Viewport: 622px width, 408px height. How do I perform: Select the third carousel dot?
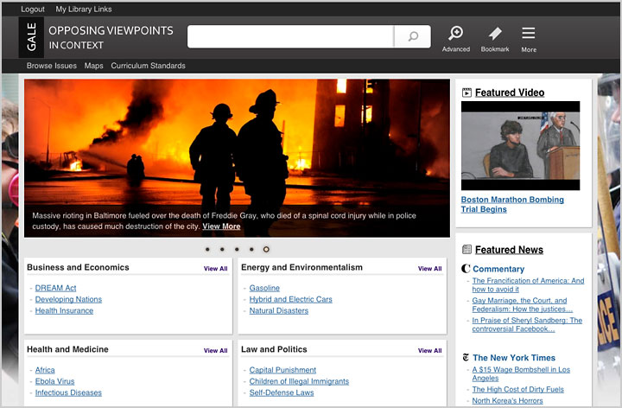click(x=237, y=249)
